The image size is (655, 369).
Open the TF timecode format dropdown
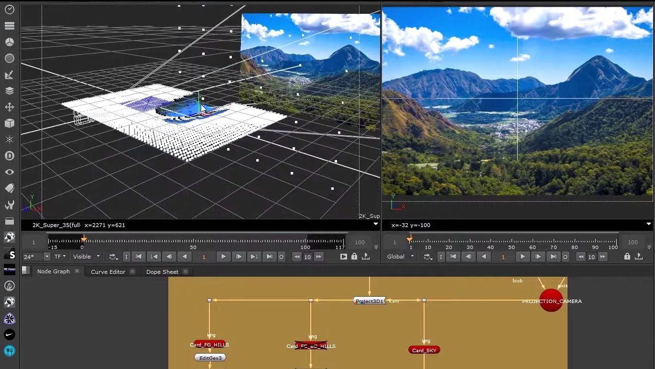(x=60, y=257)
